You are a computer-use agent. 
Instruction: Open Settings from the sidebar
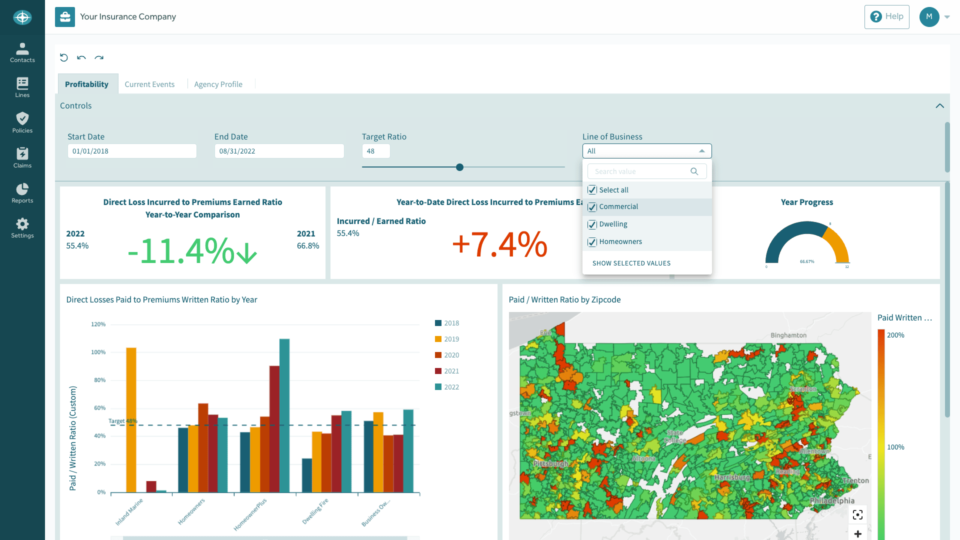point(22,227)
